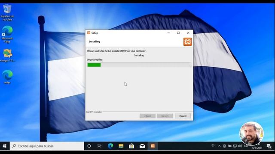Click the disabled Next button
Image resolution: width=275 pixels, height=154 pixels.
coord(165,116)
